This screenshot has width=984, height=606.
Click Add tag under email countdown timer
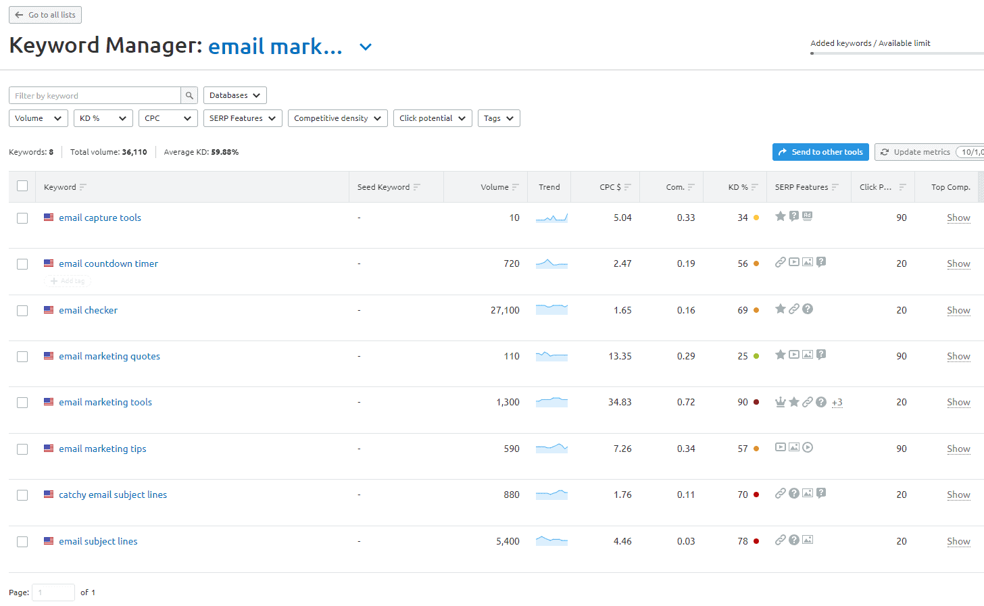[x=68, y=281]
